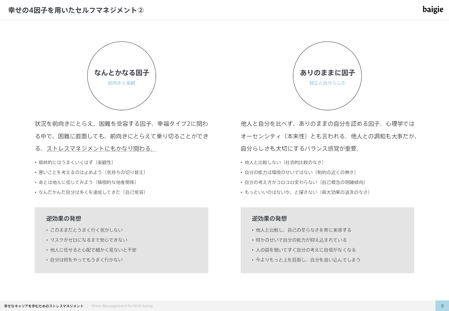Click the baigie logo

tap(433, 10)
